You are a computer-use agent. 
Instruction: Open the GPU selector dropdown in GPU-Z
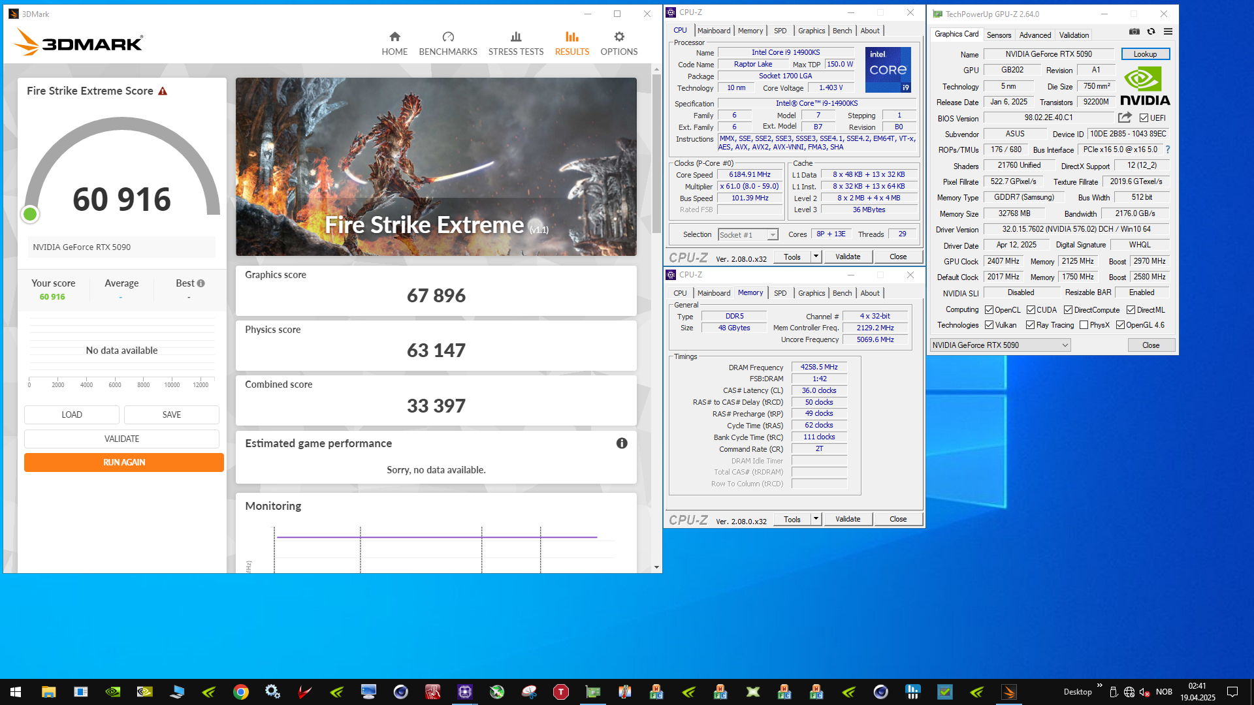tap(1000, 345)
